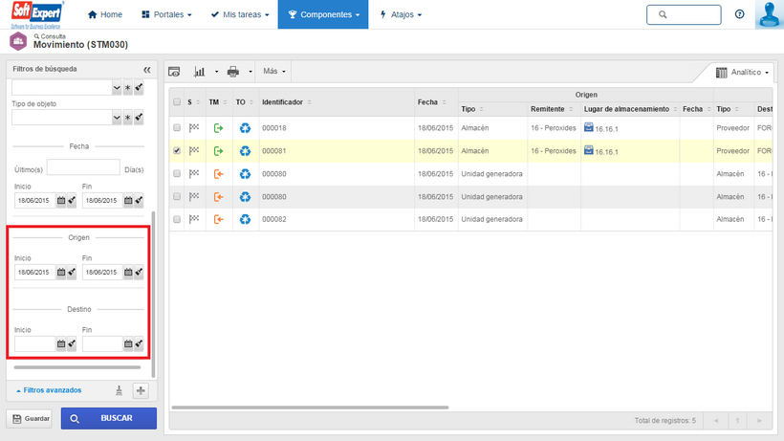This screenshot has width=784, height=441.
Task: Click the clear filters broom icon
Action: pyautogui.click(x=119, y=390)
